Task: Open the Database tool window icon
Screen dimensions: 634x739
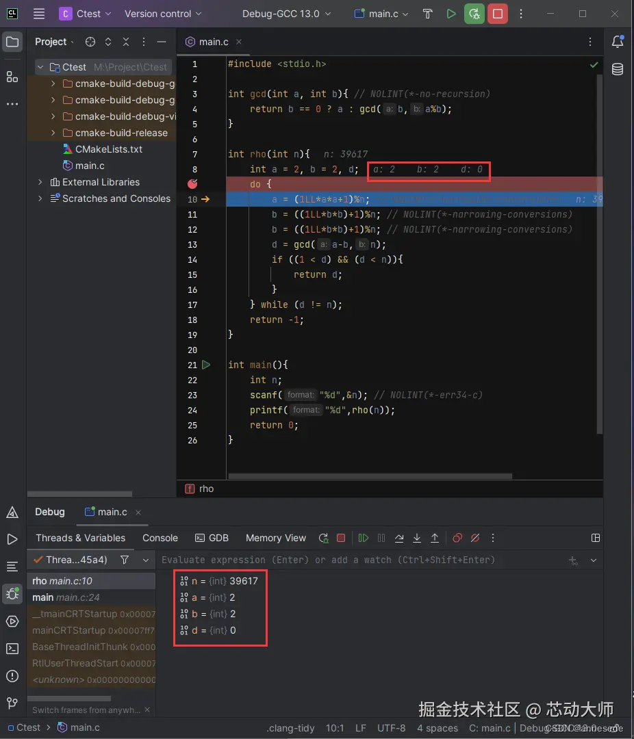Action: point(618,69)
